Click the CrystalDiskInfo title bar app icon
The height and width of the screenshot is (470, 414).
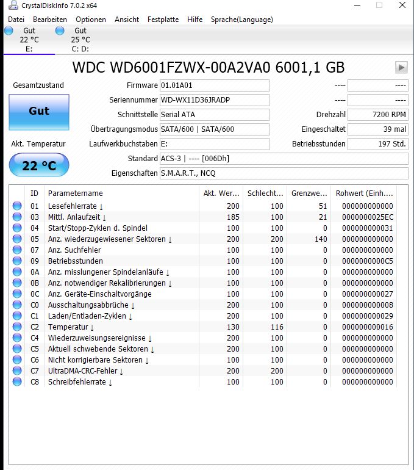click(x=13, y=5)
